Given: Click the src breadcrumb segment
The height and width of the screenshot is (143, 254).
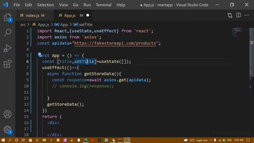Looking at the screenshot, I should pyautogui.click(x=23, y=25).
